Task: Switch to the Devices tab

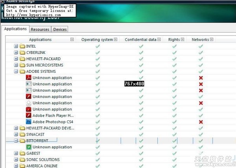Action: tap(60, 30)
